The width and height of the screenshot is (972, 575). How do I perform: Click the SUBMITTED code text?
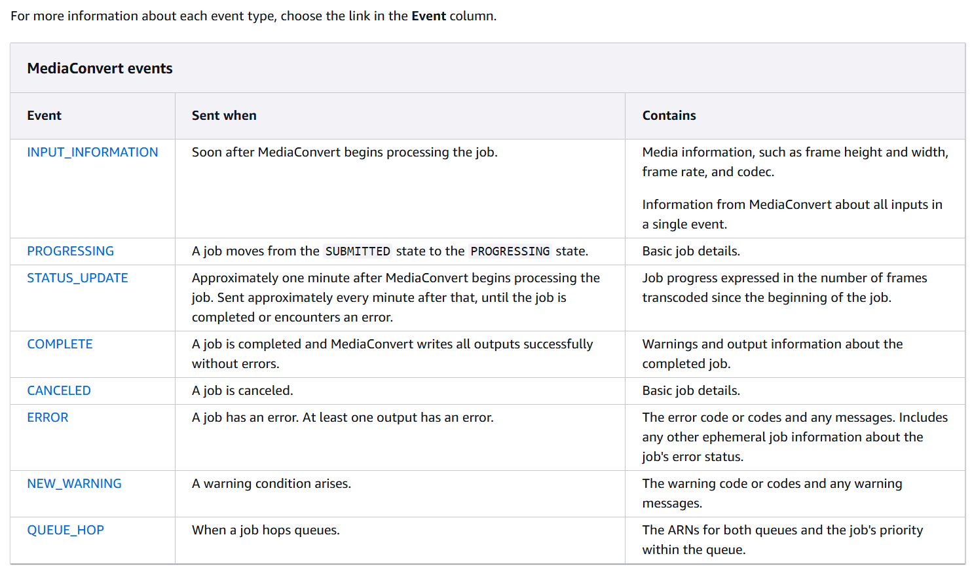pyautogui.click(x=358, y=251)
